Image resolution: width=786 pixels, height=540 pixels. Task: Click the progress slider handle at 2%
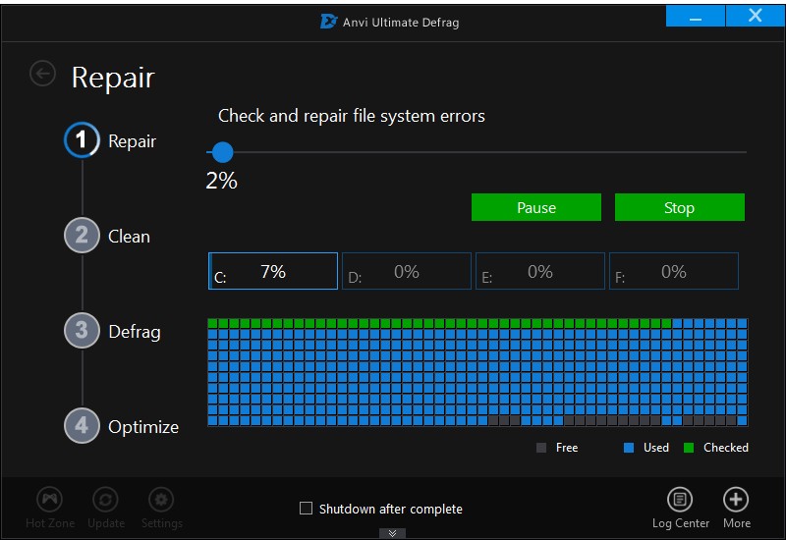pos(223,152)
